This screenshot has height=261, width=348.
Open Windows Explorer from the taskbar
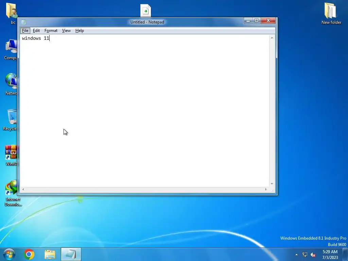click(x=50, y=254)
